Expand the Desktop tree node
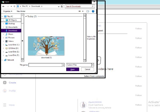This screenshot has height=112, width=160. click(x=3, y=24)
